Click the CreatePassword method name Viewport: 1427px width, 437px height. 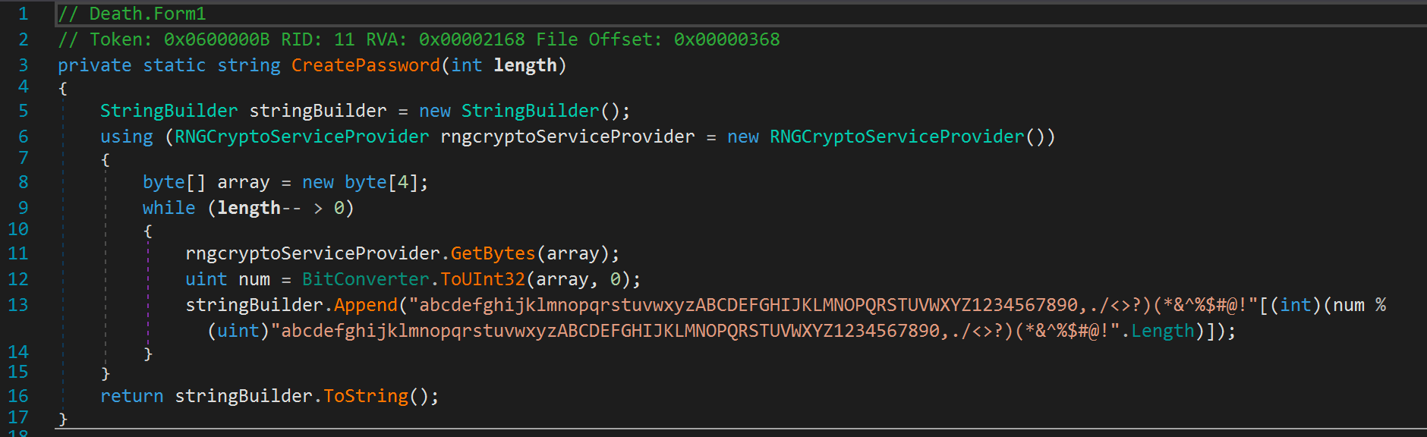pos(365,65)
